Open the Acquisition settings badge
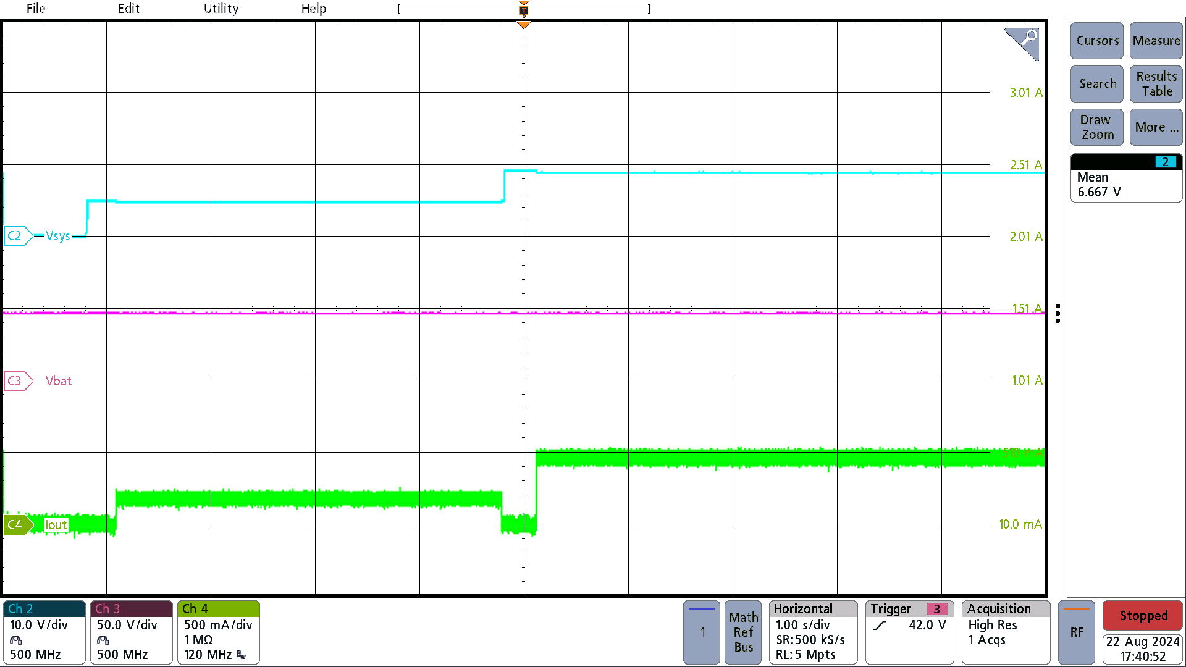 [x=1006, y=632]
